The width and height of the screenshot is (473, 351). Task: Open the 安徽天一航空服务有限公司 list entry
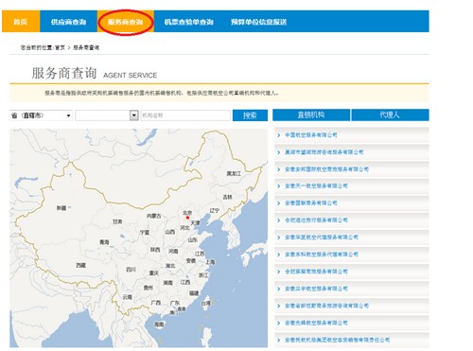point(316,186)
